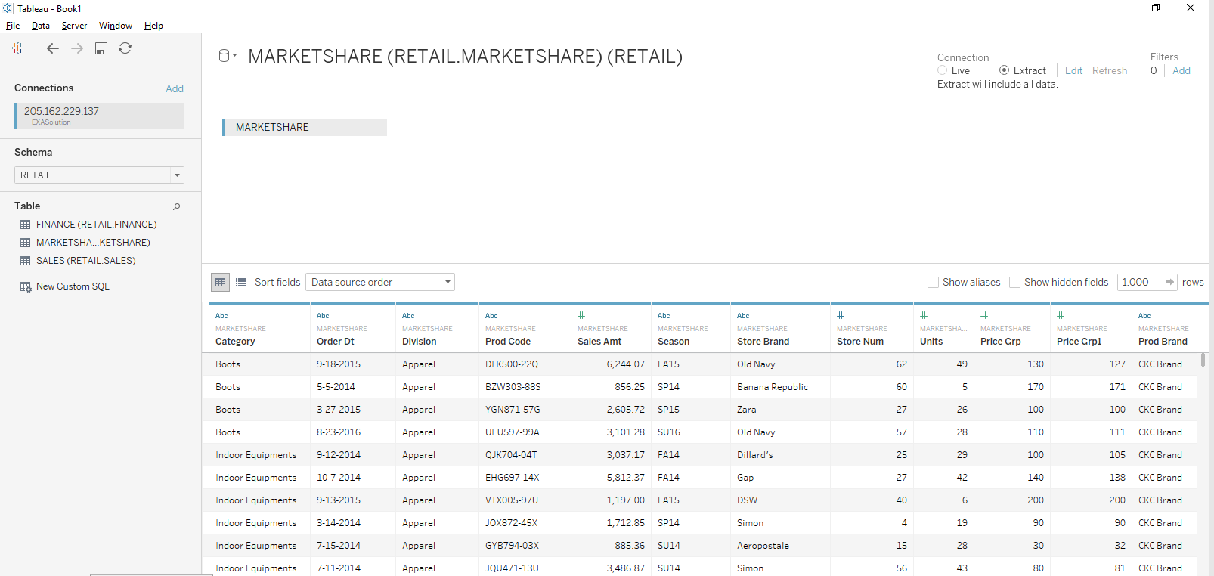Select the Extract connection radio button

point(1004,70)
